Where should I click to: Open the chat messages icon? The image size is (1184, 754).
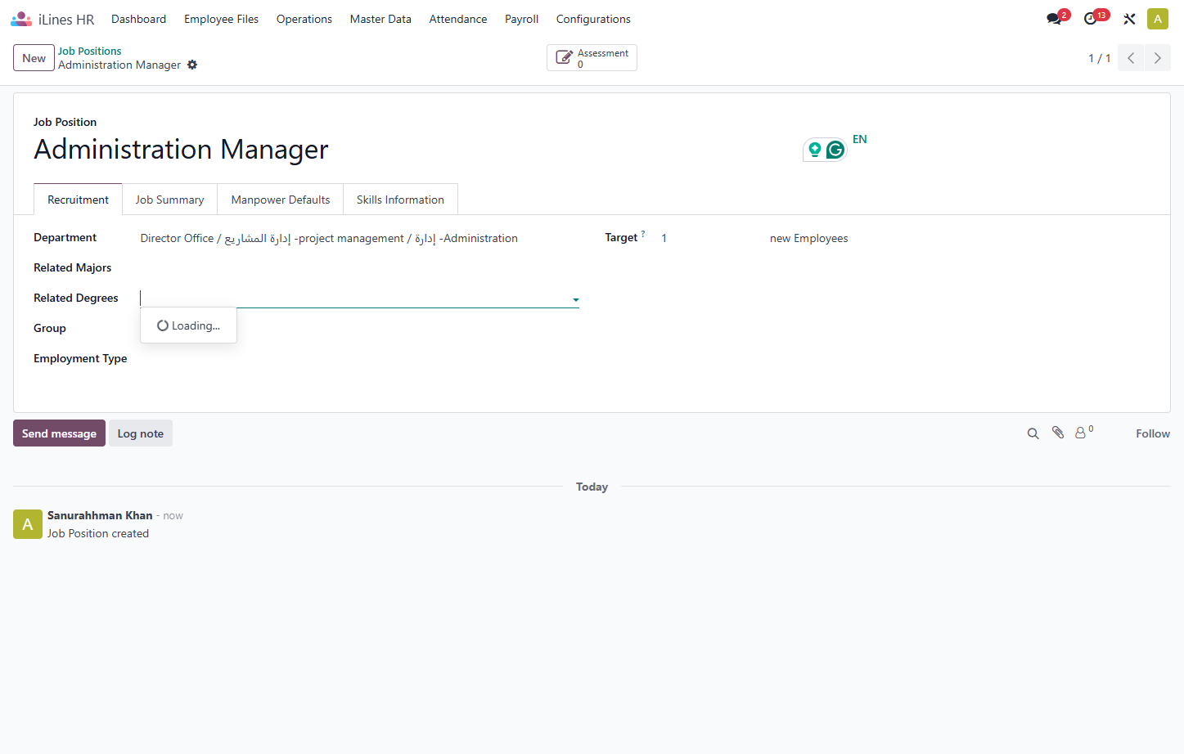1055,19
